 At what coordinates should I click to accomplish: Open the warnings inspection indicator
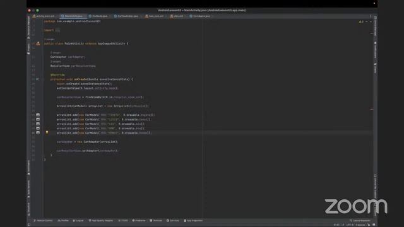click(x=361, y=21)
